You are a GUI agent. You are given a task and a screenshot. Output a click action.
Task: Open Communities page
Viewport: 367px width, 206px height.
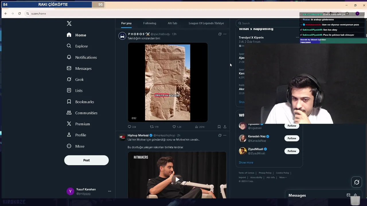pyautogui.click(x=82, y=113)
